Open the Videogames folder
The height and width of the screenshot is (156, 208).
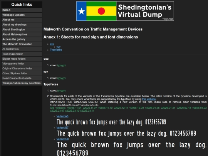[x=22, y=64]
